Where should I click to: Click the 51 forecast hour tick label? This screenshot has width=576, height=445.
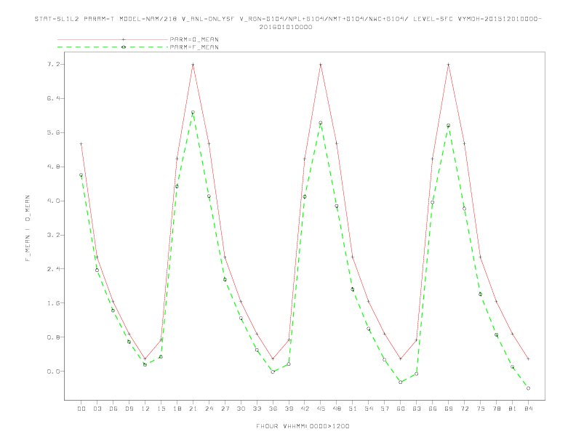[x=353, y=409]
